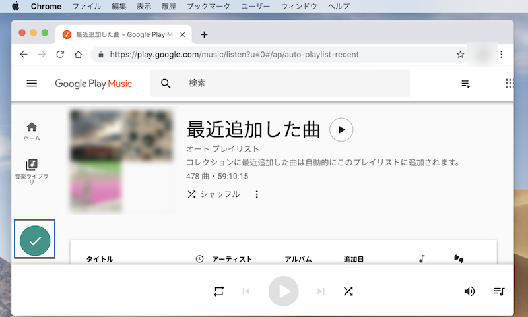Show the play queue in player bar

500,291
